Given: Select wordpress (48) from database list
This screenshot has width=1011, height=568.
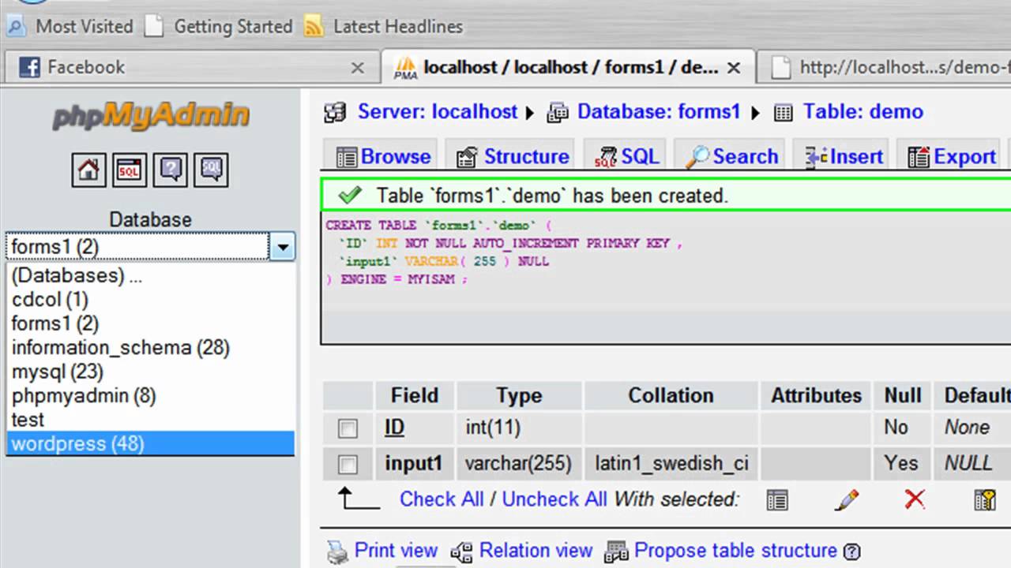Looking at the screenshot, I should pos(77,443).
